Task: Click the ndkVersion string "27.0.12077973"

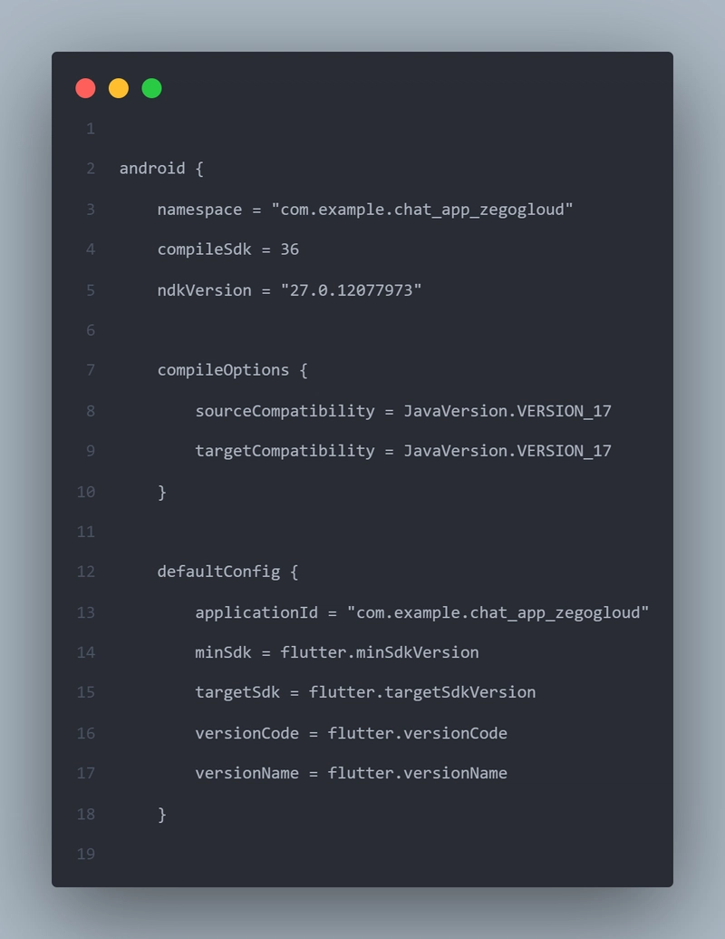Action: coord(351,290)
